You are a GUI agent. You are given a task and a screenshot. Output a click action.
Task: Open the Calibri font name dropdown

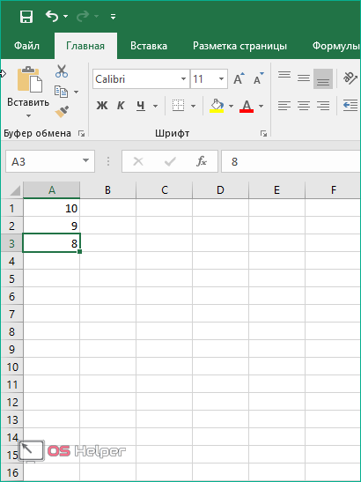click(183, 79)
